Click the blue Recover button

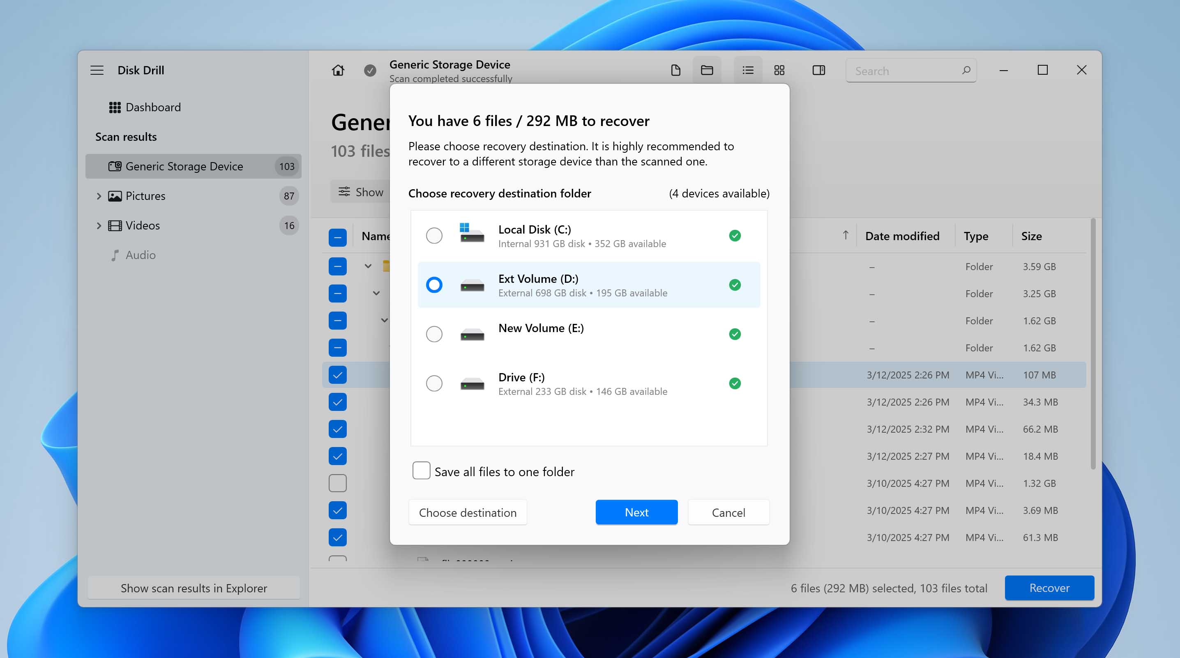pyautogui.click(x=1049, y=588)
